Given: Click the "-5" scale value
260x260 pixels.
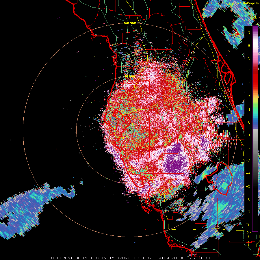Looking at the screenshot, I should tap(248, 186).
